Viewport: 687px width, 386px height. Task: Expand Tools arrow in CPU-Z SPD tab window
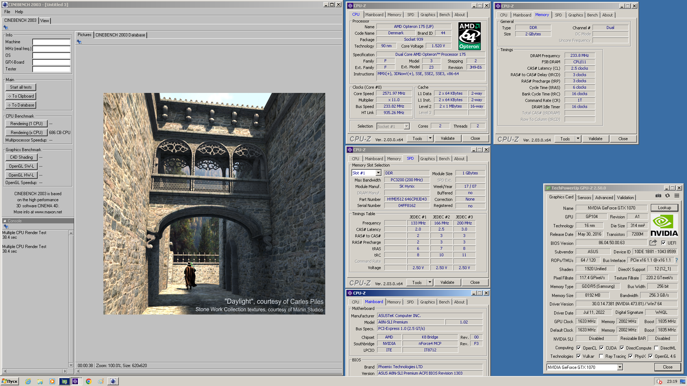pos(430,282)
